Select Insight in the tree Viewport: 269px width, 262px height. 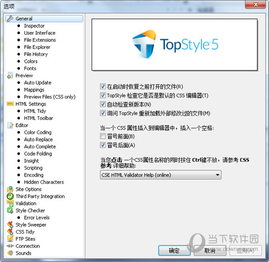click(x=31, y=161)
